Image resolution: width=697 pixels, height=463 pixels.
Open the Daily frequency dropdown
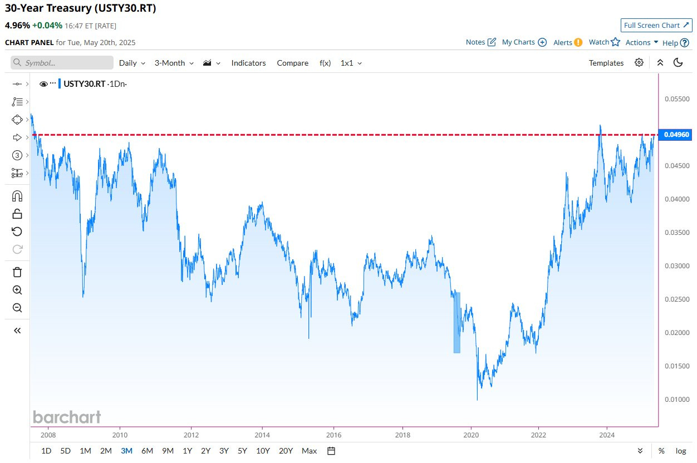pos(131,63)
